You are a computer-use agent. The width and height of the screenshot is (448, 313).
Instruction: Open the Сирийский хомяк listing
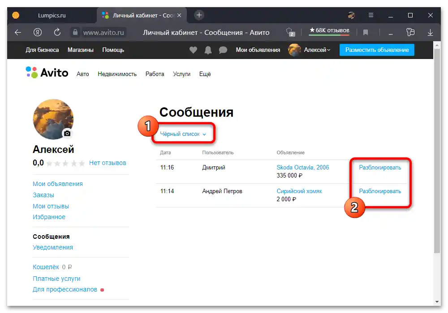[x=299, y=191]
